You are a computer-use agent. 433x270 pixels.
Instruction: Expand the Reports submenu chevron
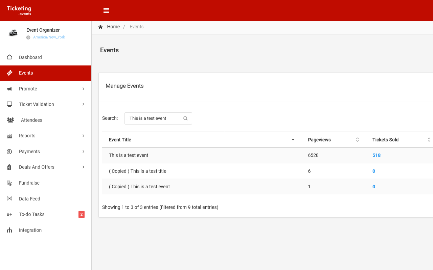pyautogui.click(x=83, y=136)
